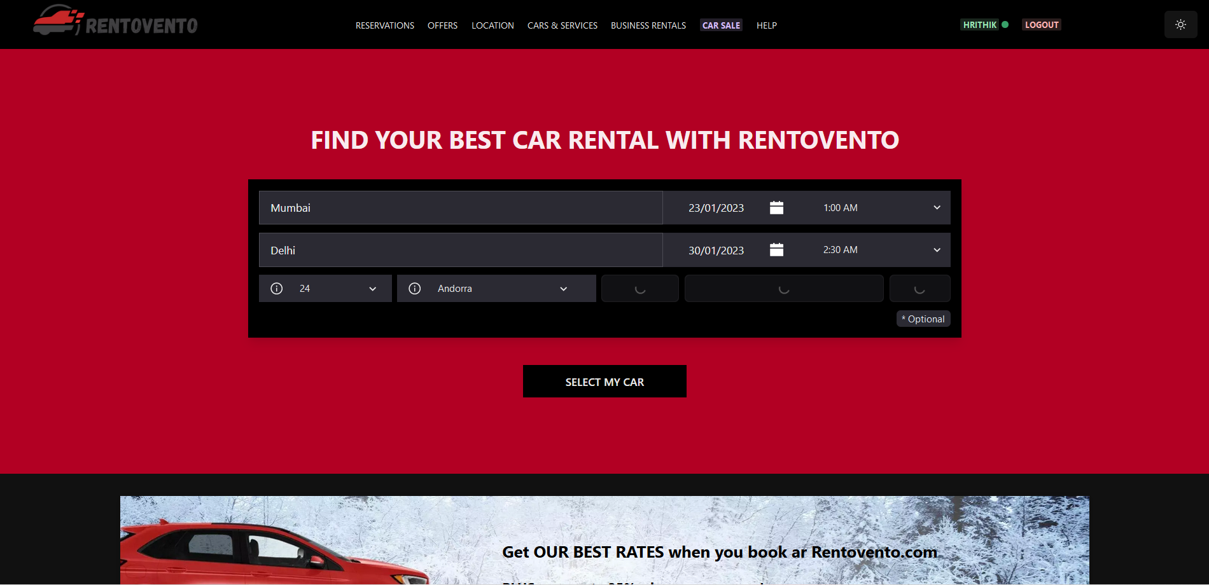The image size is (1209, 585).
Task: Click the green online status dot
Action: (1005, 25)
